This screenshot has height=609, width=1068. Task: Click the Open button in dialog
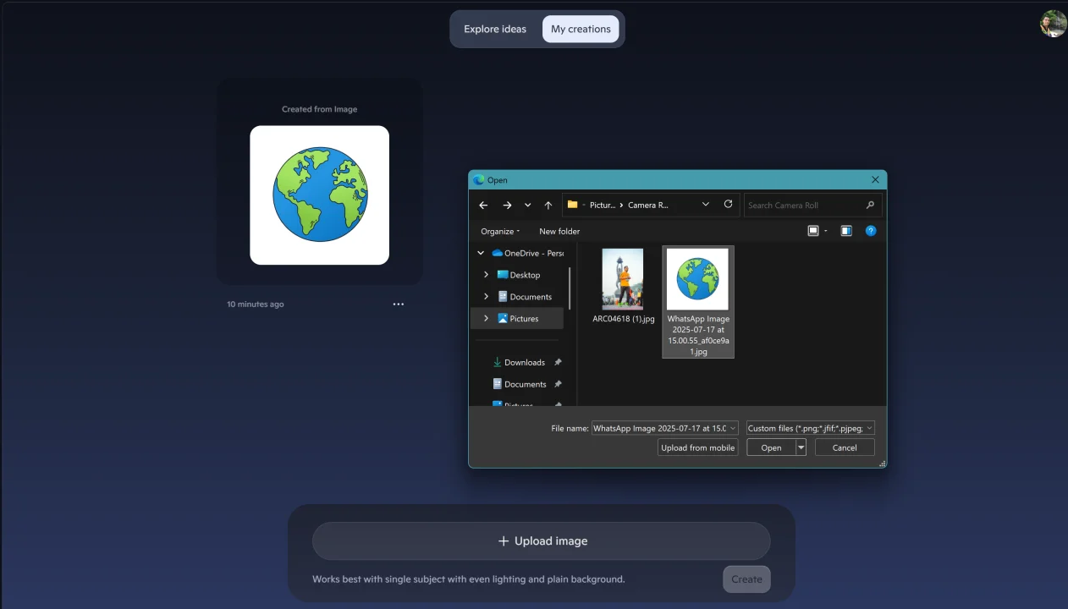[x=771, y=447]
